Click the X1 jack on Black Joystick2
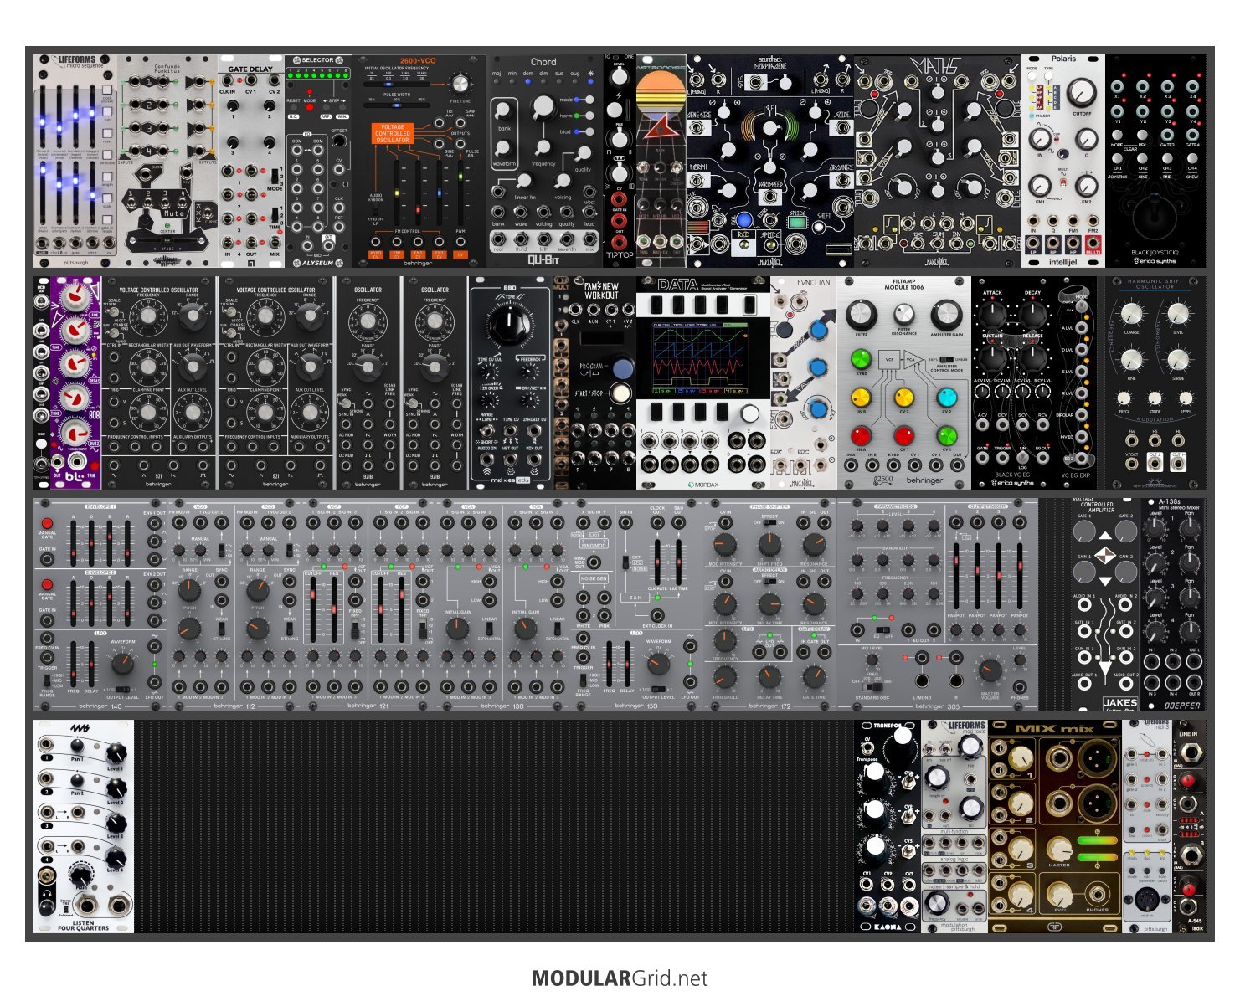 click(1117, 86)
